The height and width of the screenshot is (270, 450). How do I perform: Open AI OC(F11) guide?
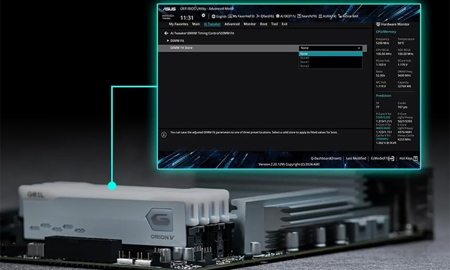click(x=286, y=16)
